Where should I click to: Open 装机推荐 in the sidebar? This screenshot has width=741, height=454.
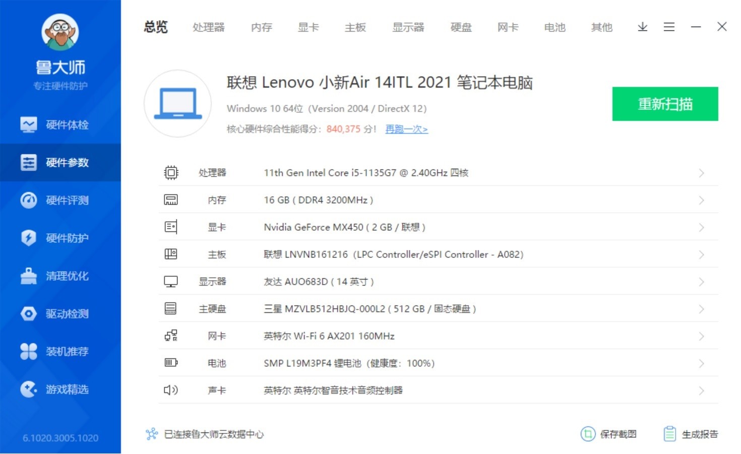(x=60, y=351)
